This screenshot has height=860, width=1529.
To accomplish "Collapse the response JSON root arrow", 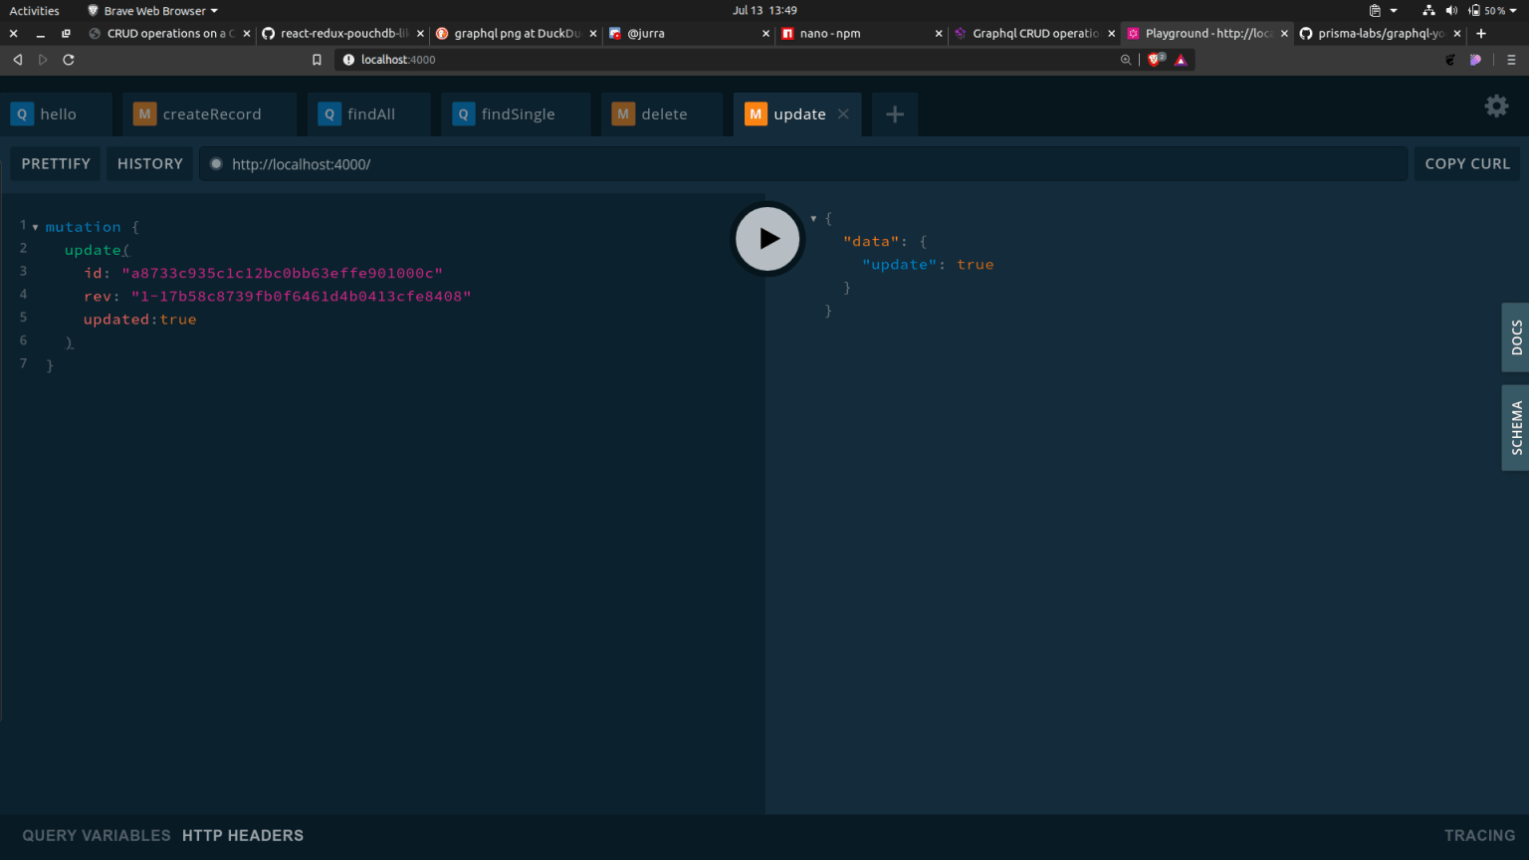I will tap(813, 219).
